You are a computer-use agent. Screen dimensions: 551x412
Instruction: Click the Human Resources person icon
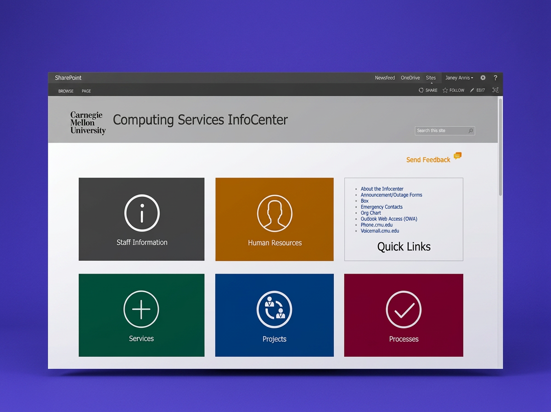pyautogui.click(x=275, y=213)
